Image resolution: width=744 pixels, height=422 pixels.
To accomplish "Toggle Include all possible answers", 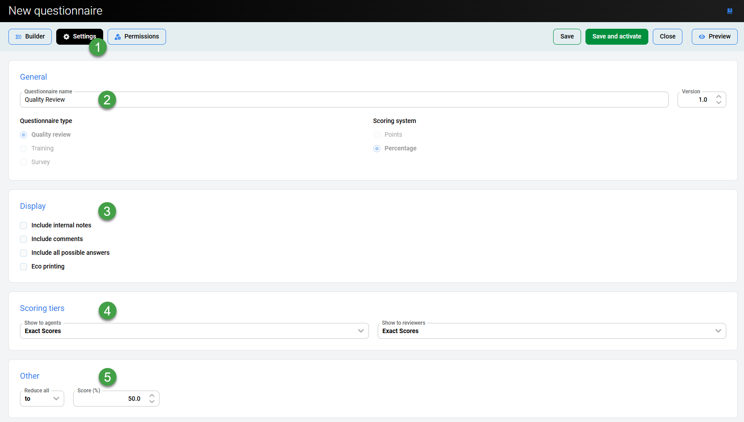I will (x=24, y=253).
